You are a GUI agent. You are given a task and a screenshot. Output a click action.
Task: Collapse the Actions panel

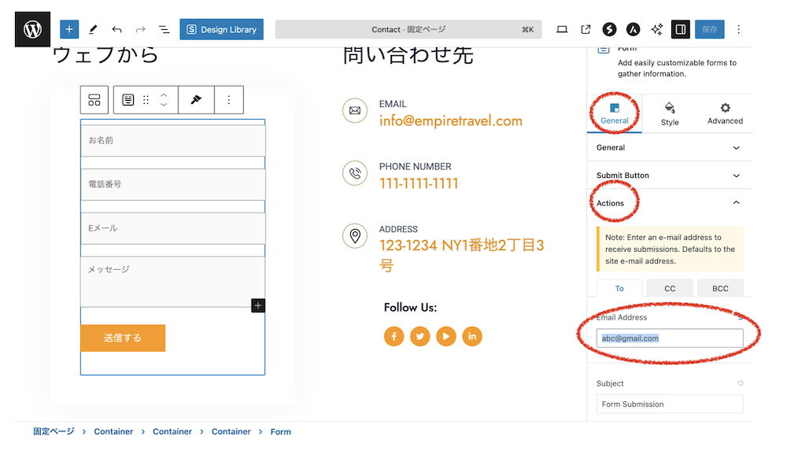point(669,203)
